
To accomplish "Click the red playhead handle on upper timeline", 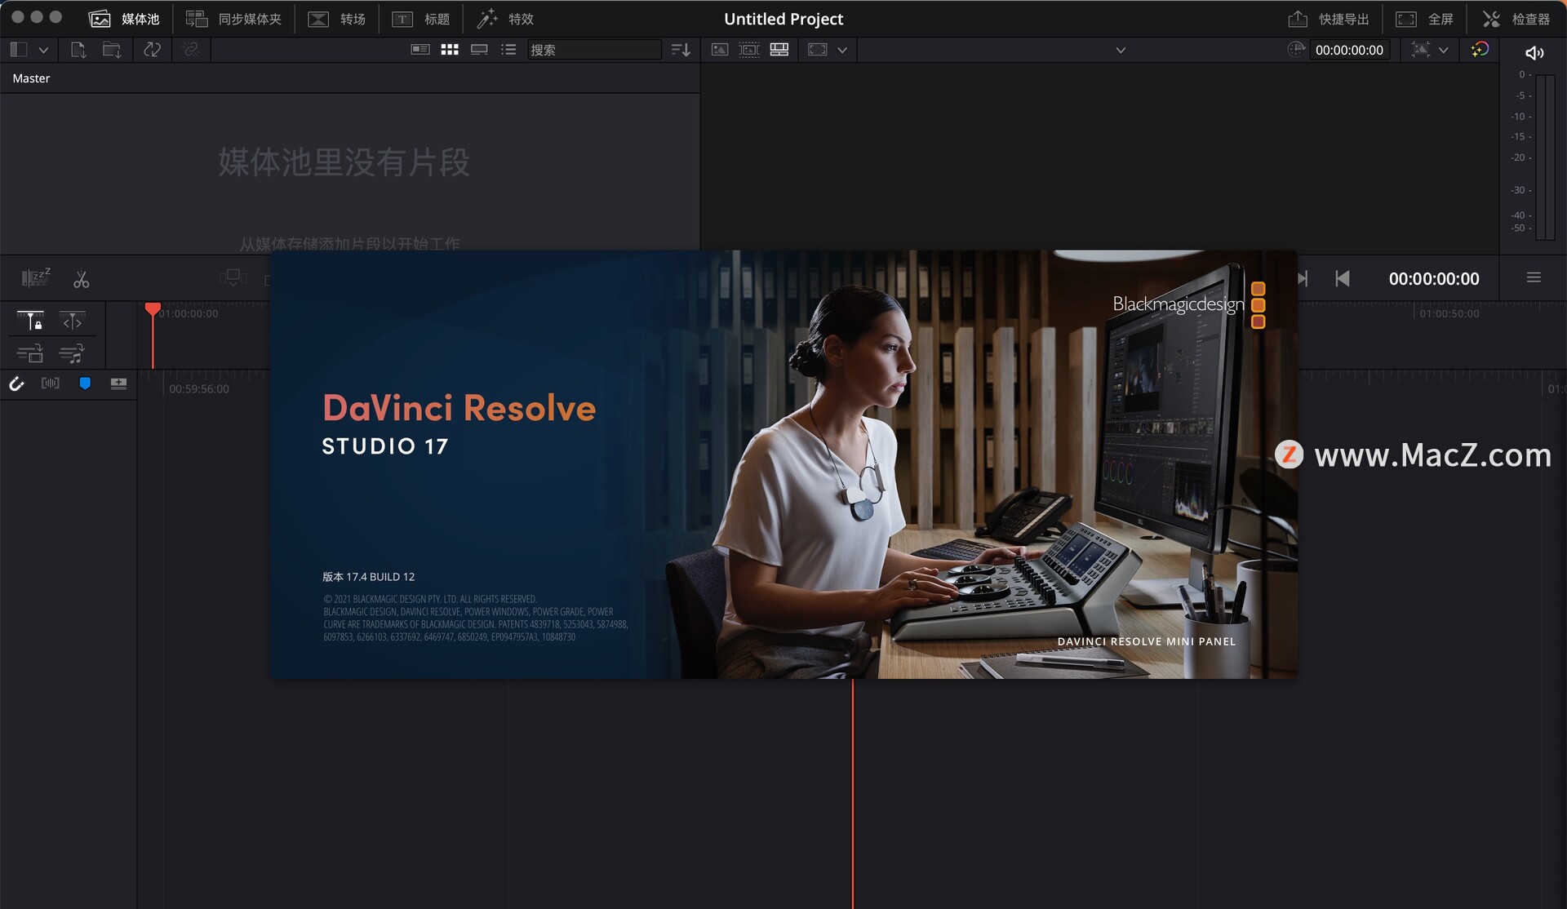I will [x=153, y=309].
